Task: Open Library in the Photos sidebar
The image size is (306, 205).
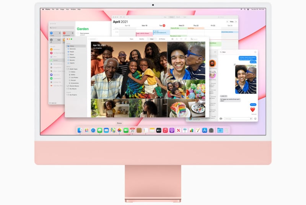Action: click(72, 46)
